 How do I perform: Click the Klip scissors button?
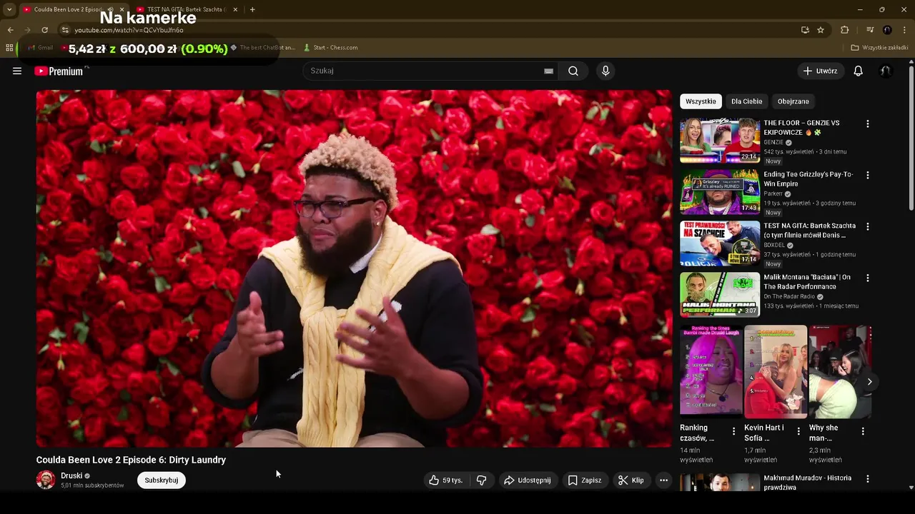click(x=631, y=480)
